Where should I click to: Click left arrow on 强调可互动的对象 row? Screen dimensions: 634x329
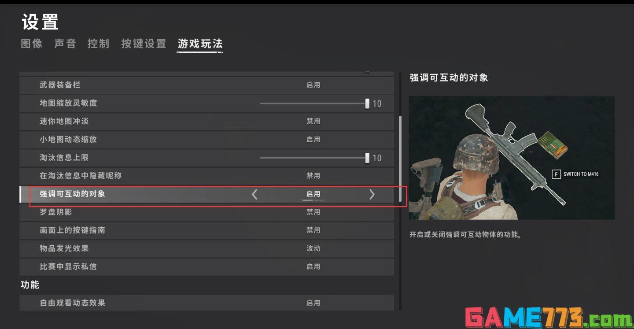coord(254,194)
